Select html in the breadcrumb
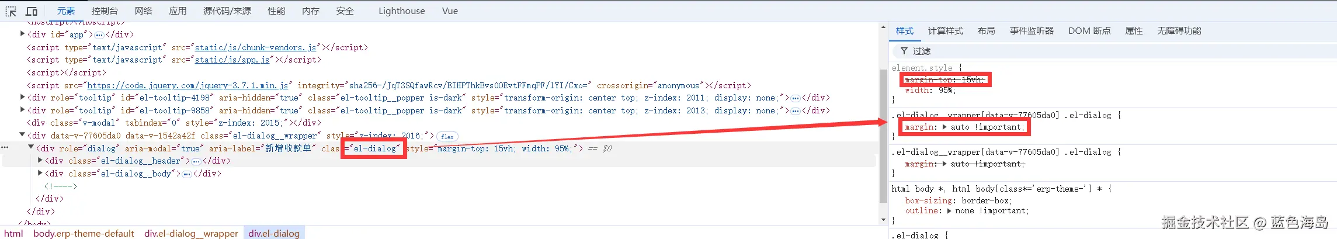The image size is (1337, 239). (x=13, y=233)
